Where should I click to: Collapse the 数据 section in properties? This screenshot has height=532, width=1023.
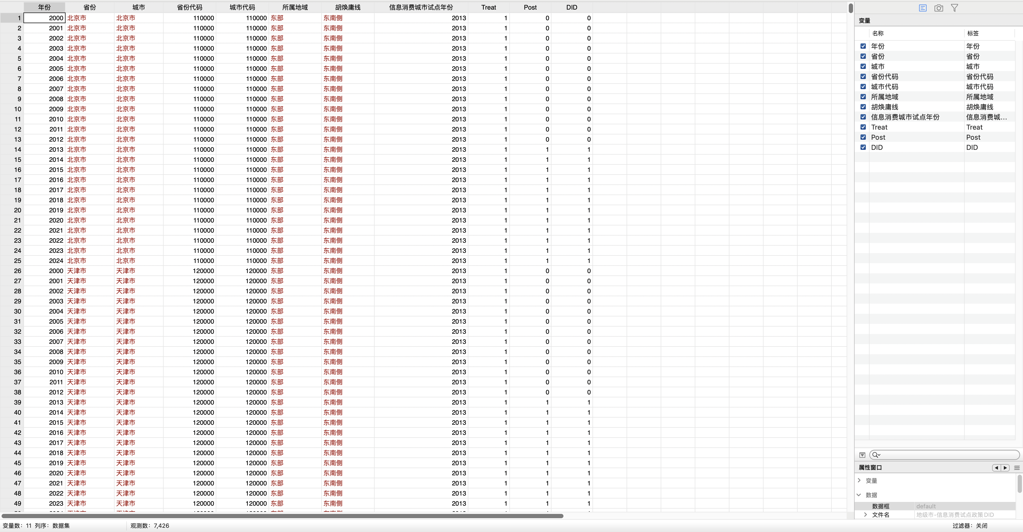pyautogui.click(x=859, y=495)
